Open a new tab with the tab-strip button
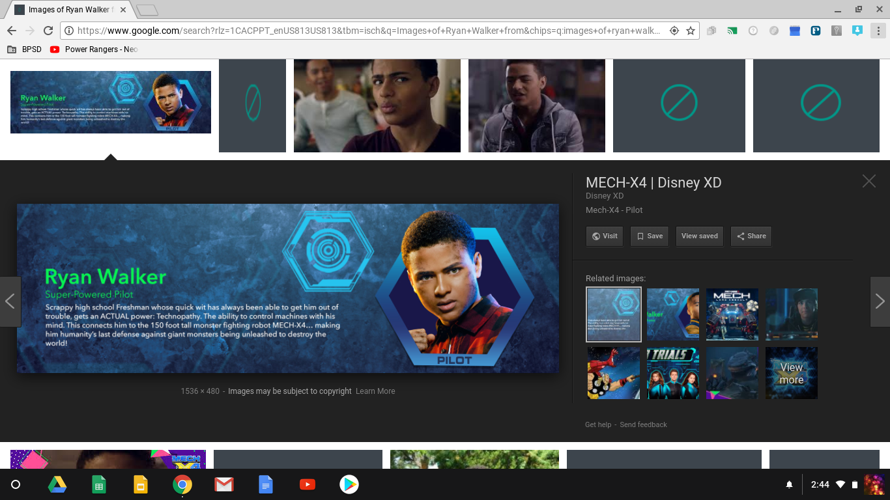Image resolution: width=890 pixels, height=500 pixels. point(147,10)
